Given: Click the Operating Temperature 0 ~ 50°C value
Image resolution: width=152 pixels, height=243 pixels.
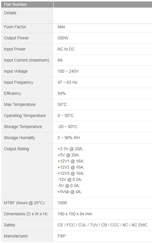Looking at the screenshot, I should 66,116.
